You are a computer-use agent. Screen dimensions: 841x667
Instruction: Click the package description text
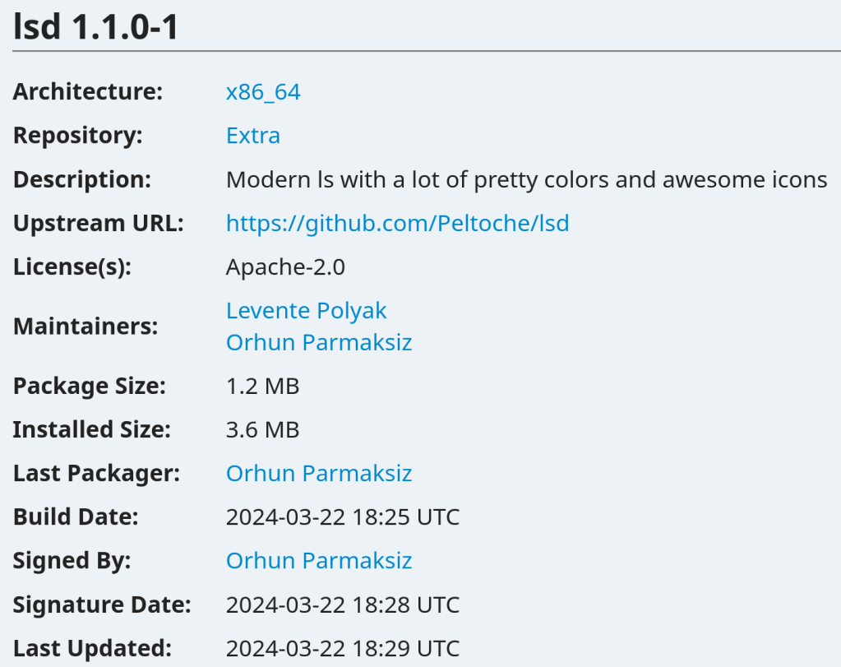(526, 179)
